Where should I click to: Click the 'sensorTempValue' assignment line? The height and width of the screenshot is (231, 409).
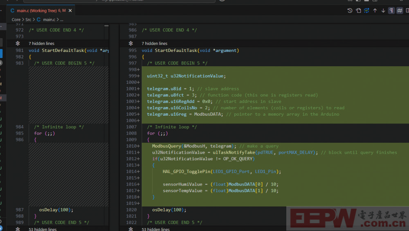click(x=220, y=191)
